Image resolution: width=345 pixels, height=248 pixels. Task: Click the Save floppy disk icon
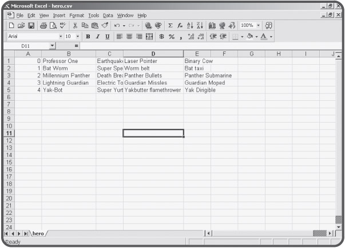pos(31,26)
